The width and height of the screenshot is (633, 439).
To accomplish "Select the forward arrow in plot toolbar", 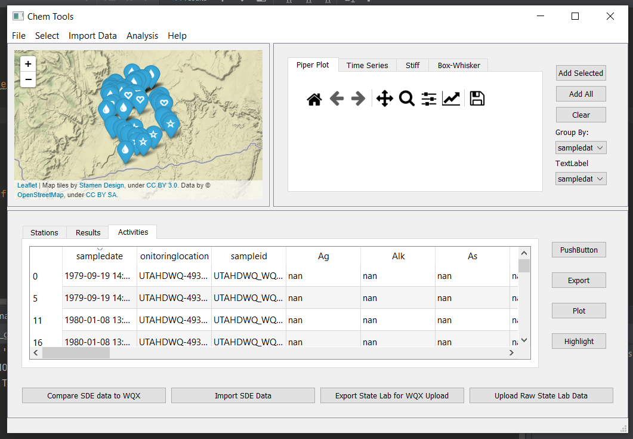I will click(359, 99).
